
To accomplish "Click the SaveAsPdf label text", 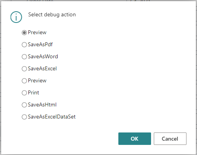I will click(40, 44).
